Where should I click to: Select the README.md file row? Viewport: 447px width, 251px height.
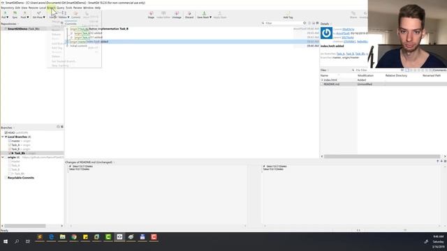(383, 84)
